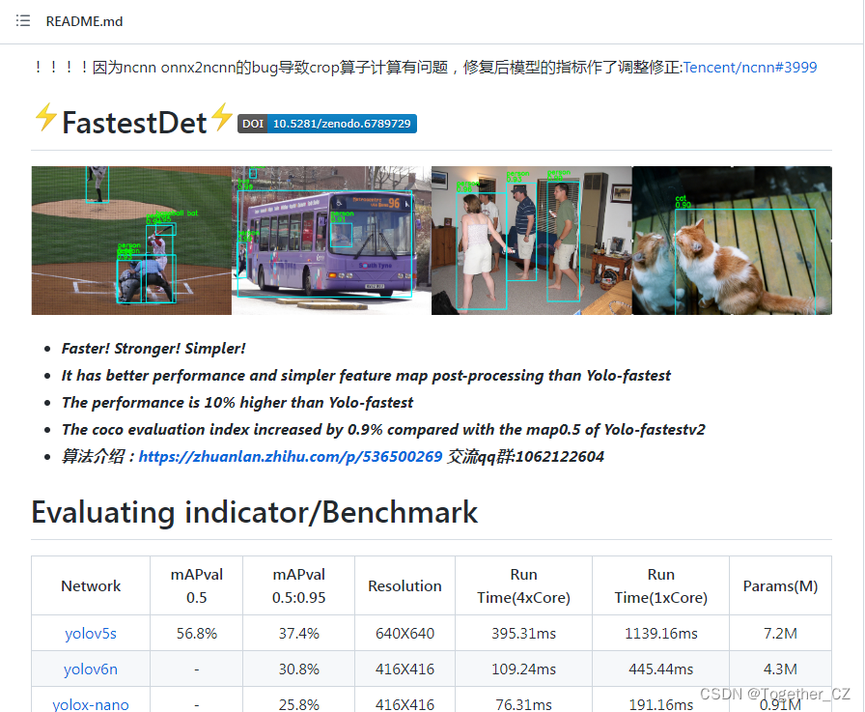
Task: Click the mAPval 0.5 column header
Action: [196, 585]
